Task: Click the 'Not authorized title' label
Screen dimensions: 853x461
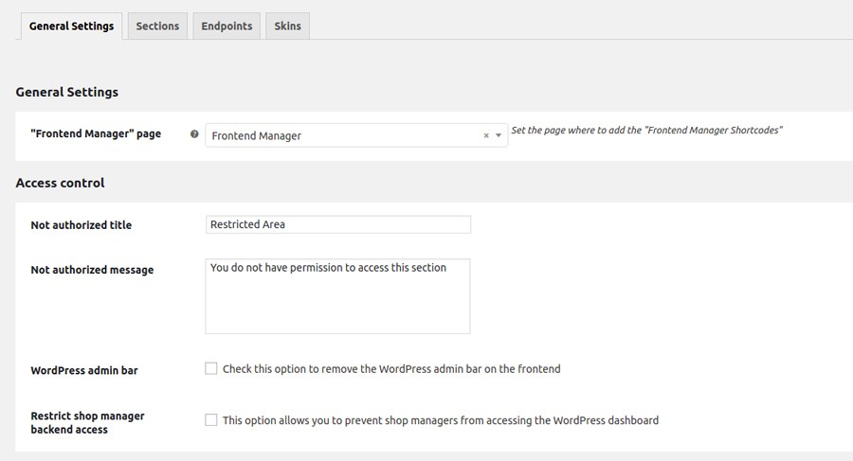Action: point(82,225)
